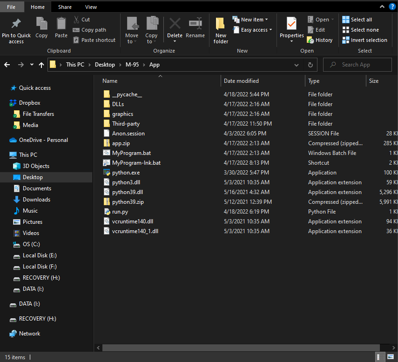398x362 pixels.
Task: Sort by the Type column header
Action: 314,81
